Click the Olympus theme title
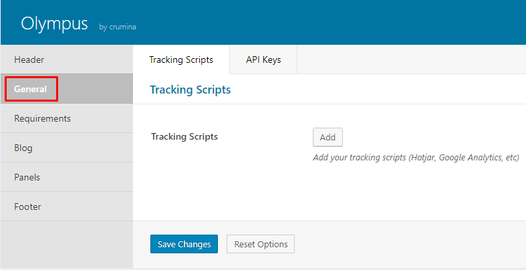526x270 pixels. [54, 24]
